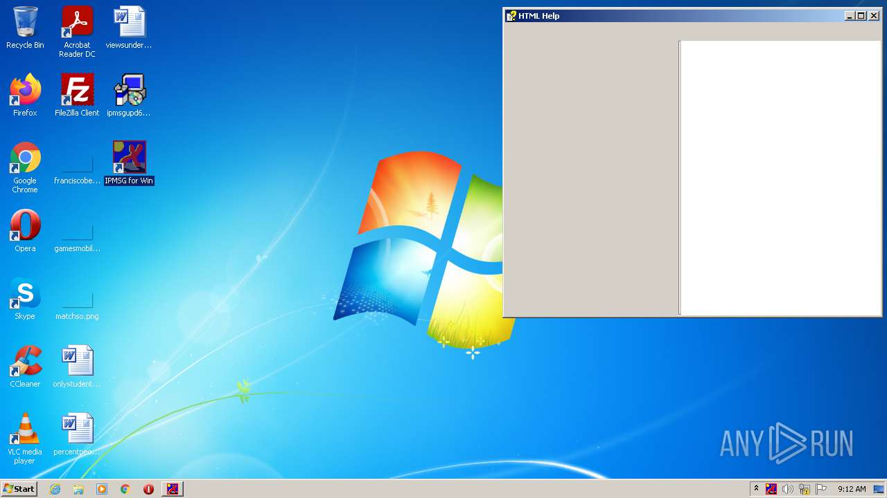Image resolution: width=887 pixels, height=498 pixels.
Task: Open network status tray icon
Action: click(x=805, y=489)
